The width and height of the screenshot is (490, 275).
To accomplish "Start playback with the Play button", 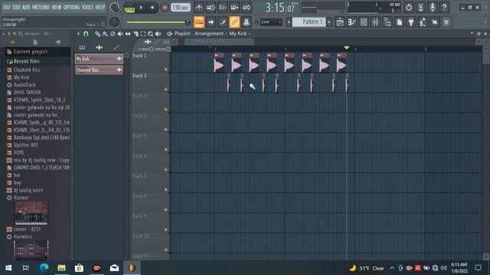I will point(141,8).
